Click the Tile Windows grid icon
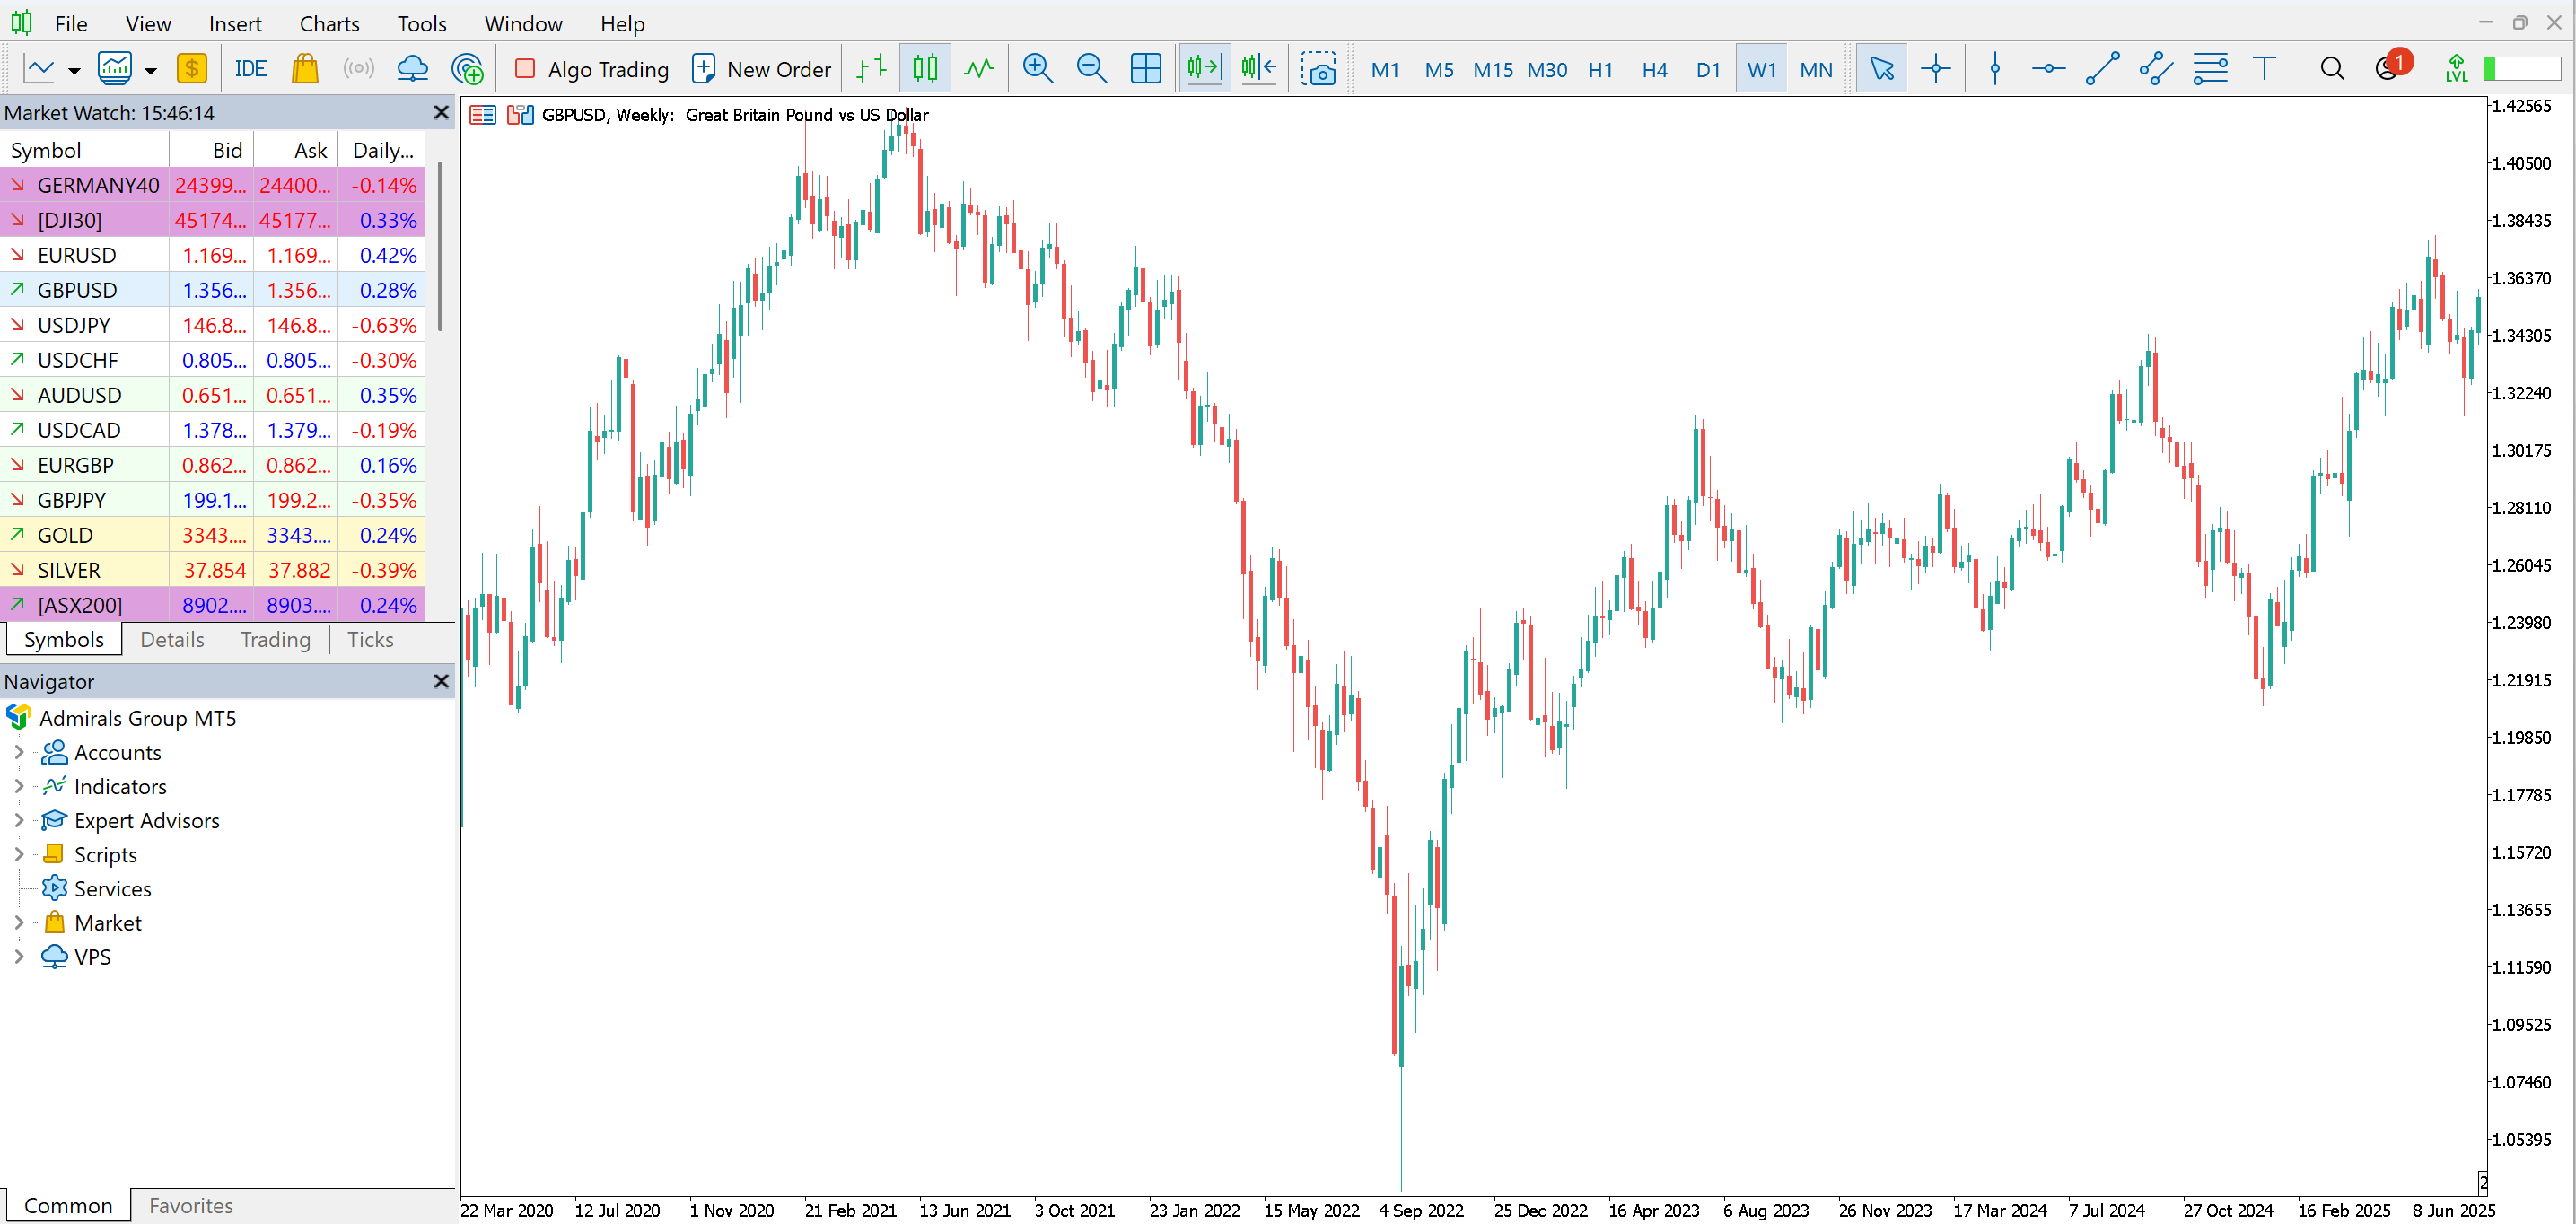Screen dimensions: 2576x1224 (x=1145, y=69)
